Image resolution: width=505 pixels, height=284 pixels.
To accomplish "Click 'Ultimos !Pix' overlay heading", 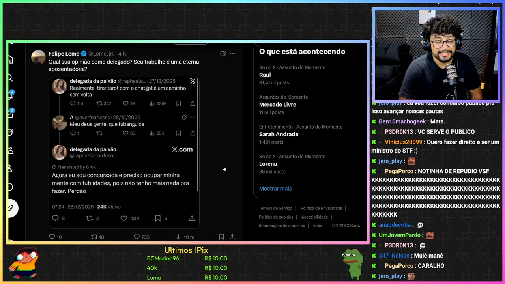I will [x=186, y=250].
